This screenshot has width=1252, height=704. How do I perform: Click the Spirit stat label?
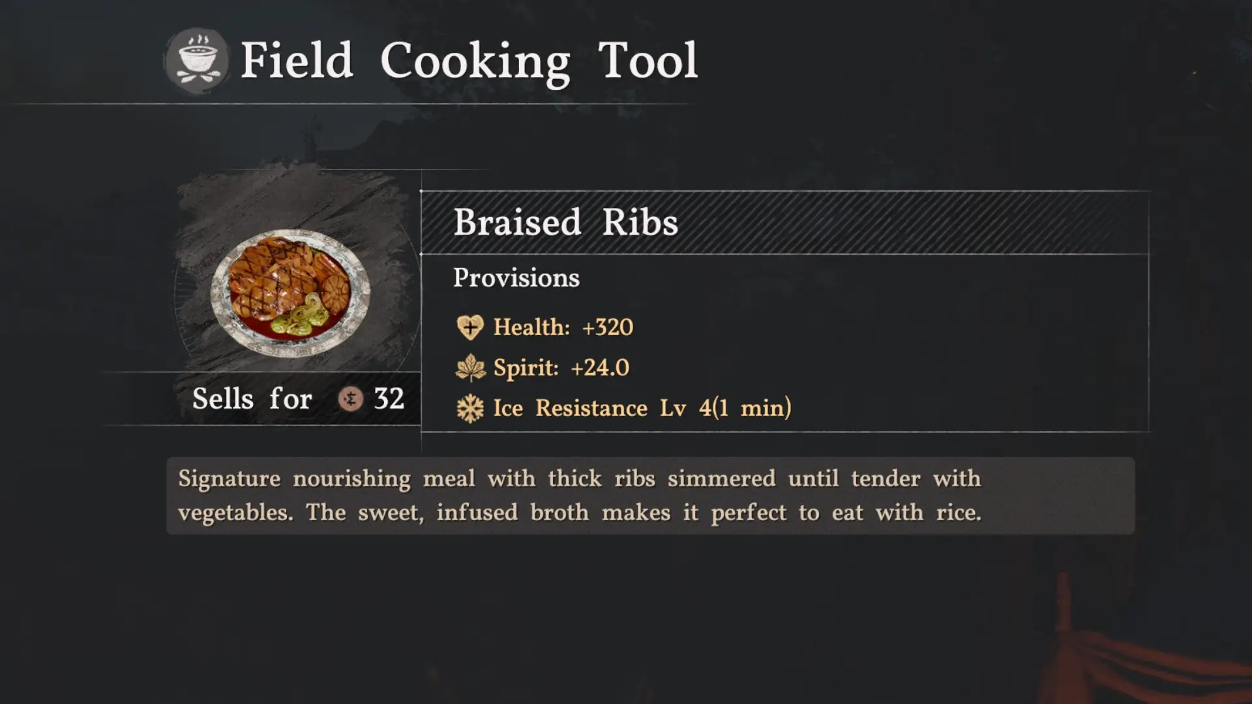pyautogui.click(x=526, y=368)
